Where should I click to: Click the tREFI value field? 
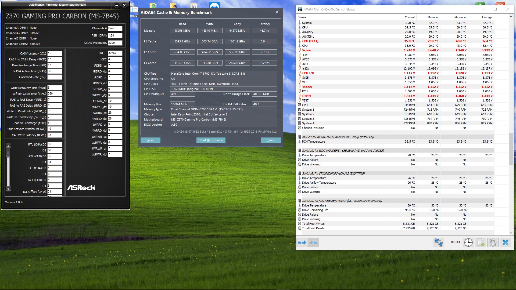coord(115,53)
